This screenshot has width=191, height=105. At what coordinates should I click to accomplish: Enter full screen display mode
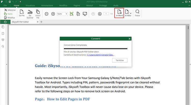click(85, 14)
